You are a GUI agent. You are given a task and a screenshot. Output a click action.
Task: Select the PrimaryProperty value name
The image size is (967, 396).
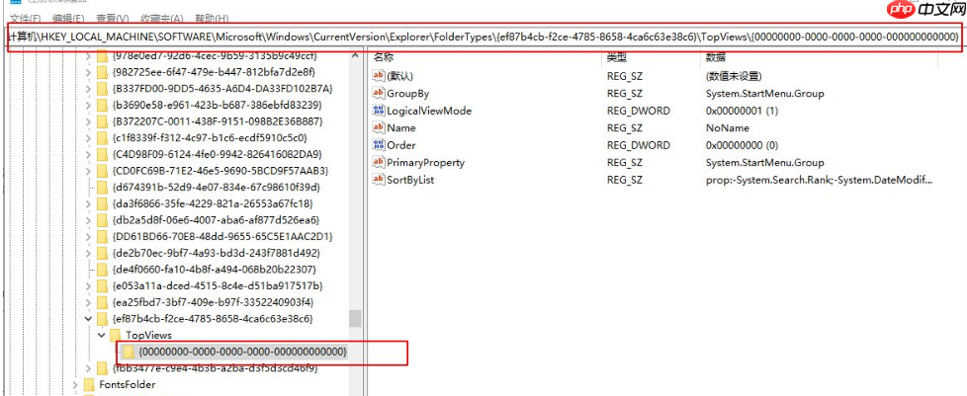point(425,163)
